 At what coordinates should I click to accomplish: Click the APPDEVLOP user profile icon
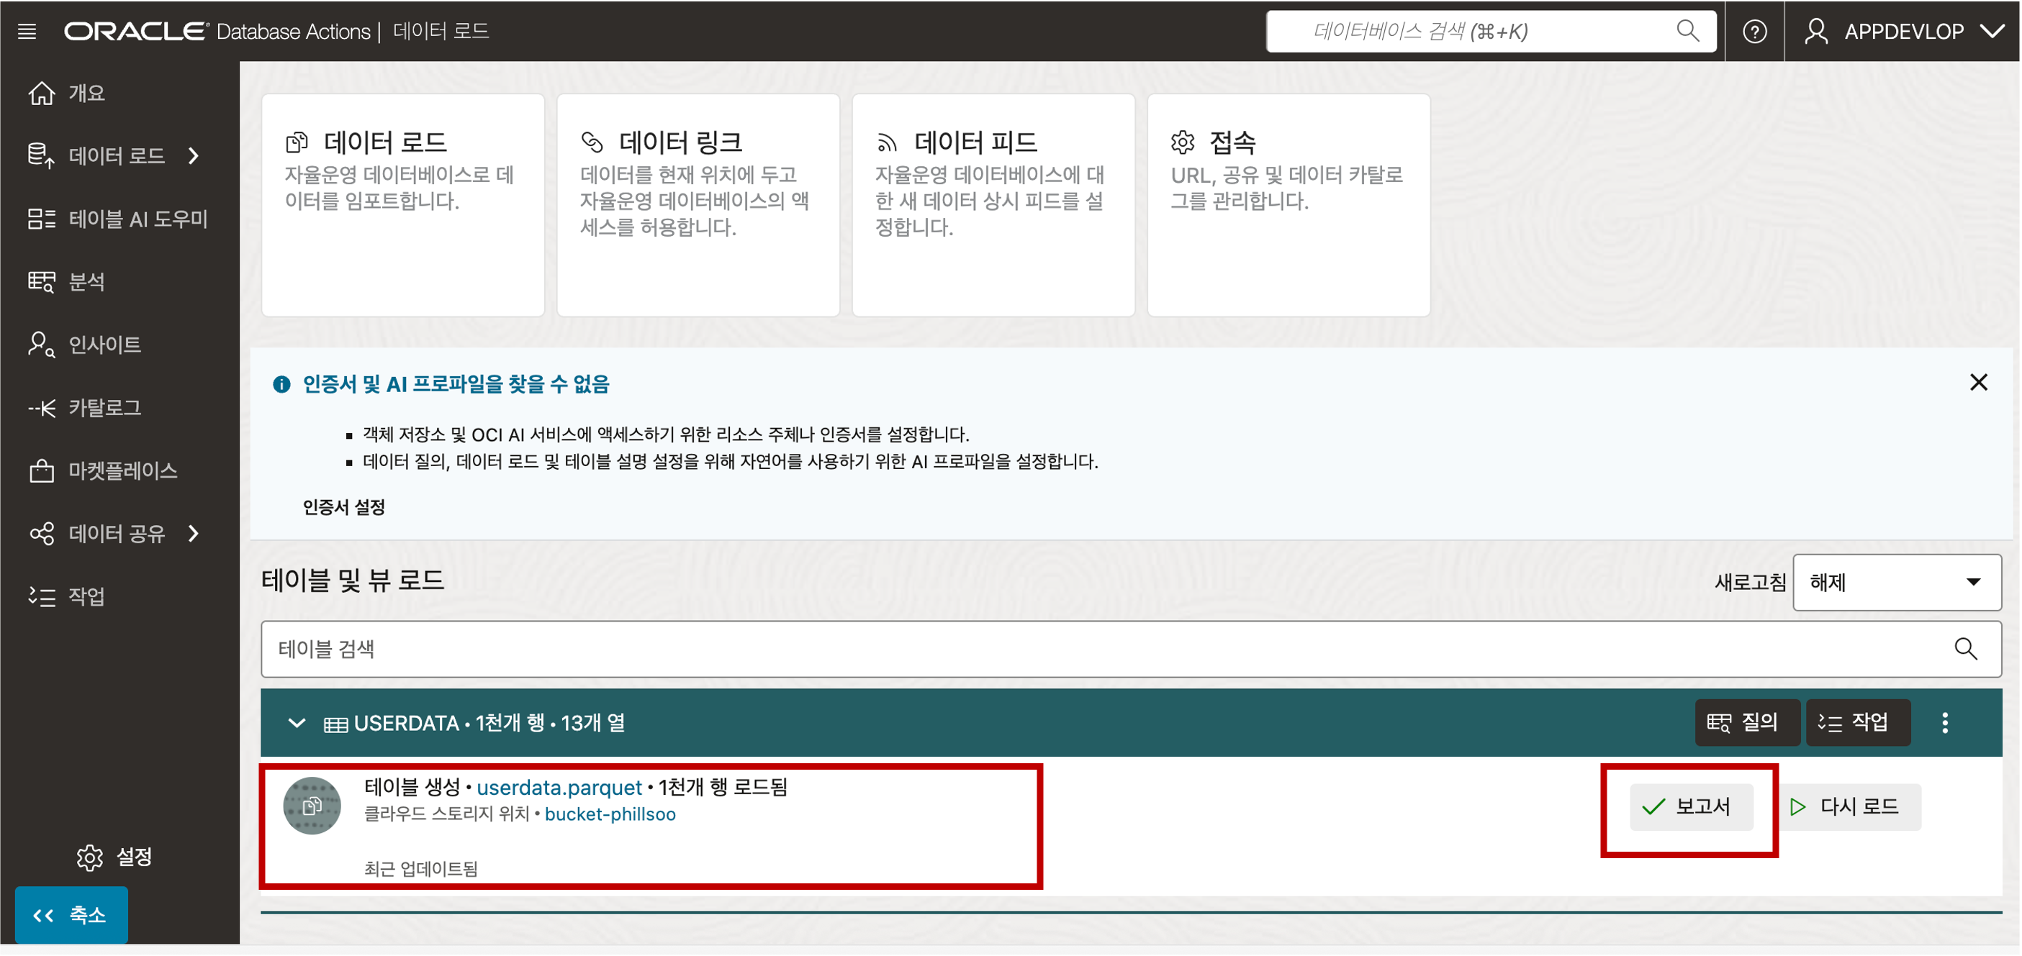(x=1815, y=32)
